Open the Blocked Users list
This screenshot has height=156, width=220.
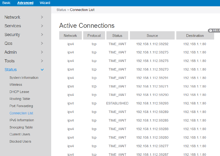coord(20,142)
